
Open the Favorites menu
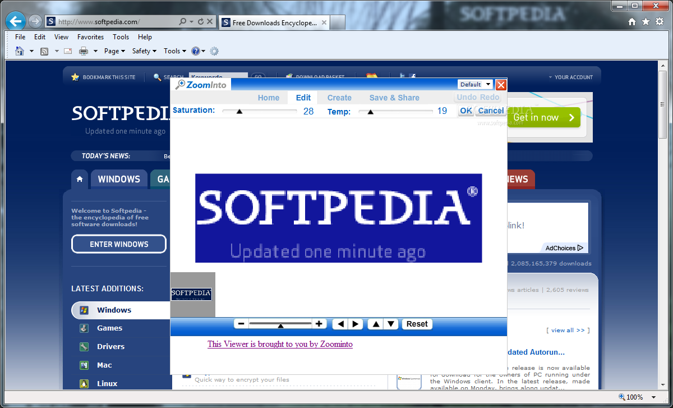tap(90, 37)
